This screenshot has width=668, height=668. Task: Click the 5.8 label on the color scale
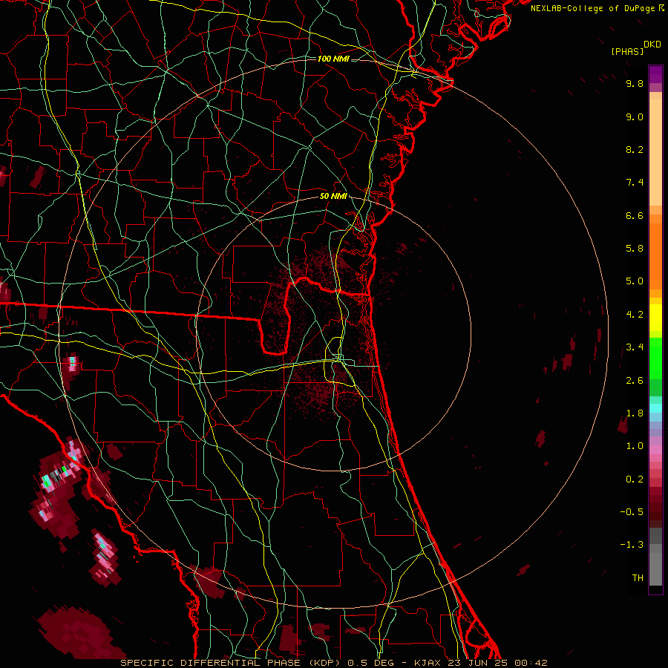point(635,249)
